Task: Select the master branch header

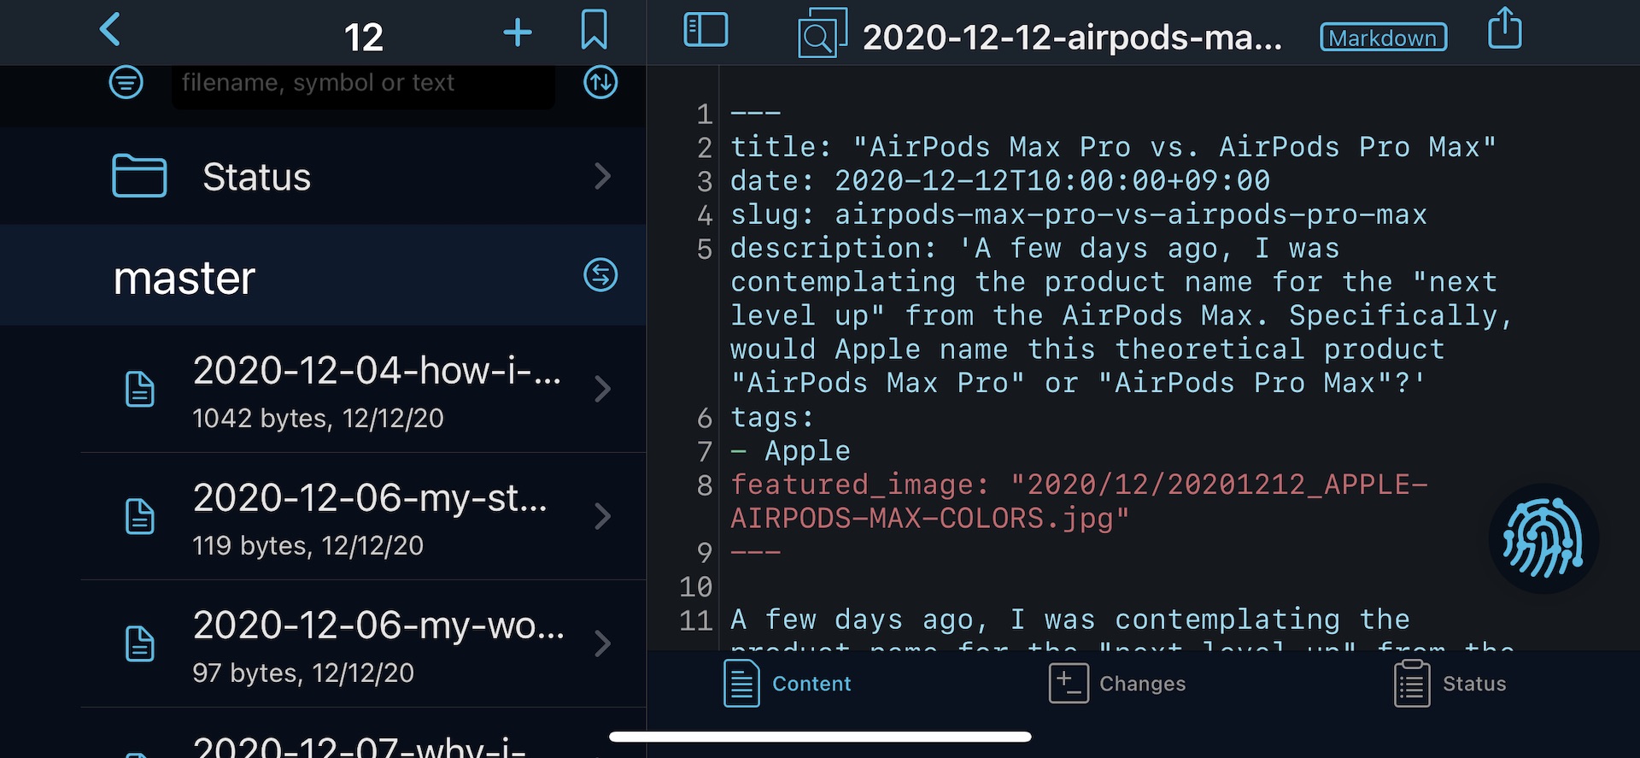Action: click(323, 275)
